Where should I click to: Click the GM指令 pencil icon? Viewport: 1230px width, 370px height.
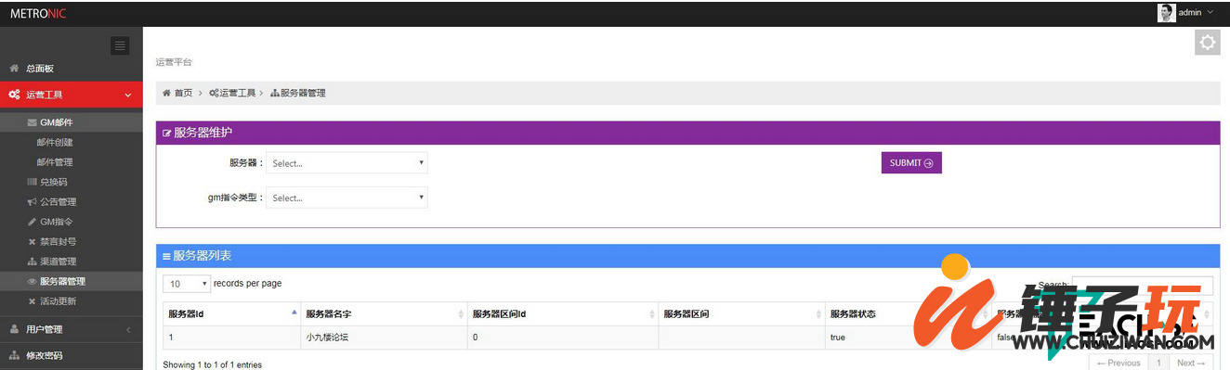click(33, 222)
